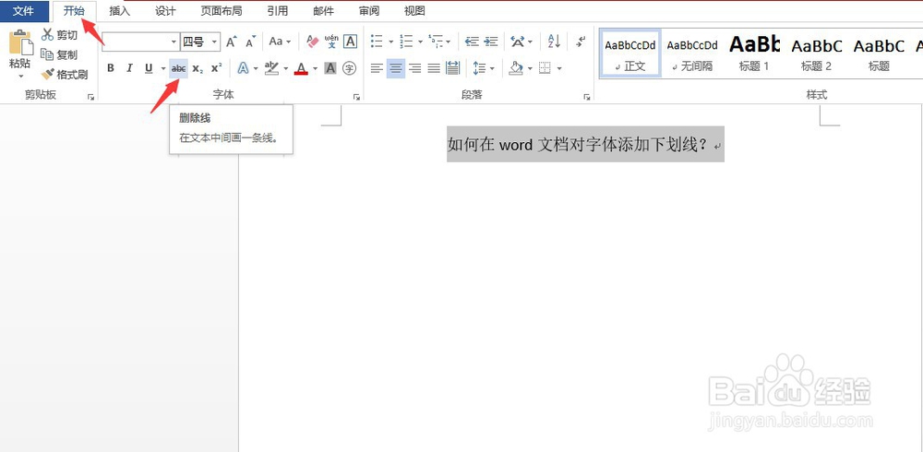Apply distributed alignment icon
Image resolution: width=923 pixels, height=452 pixels.
click(x=452, y=68)
